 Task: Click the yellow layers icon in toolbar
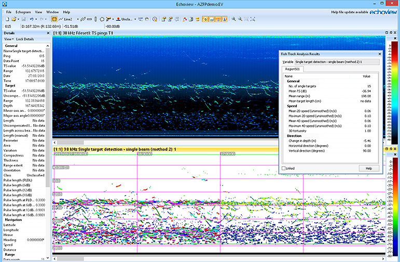198,19
